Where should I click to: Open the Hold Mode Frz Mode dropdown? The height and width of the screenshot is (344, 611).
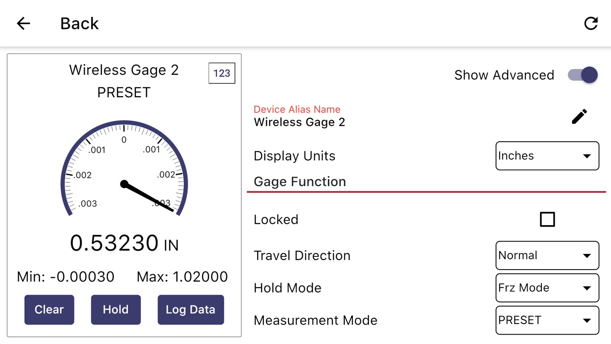(547, 288)
